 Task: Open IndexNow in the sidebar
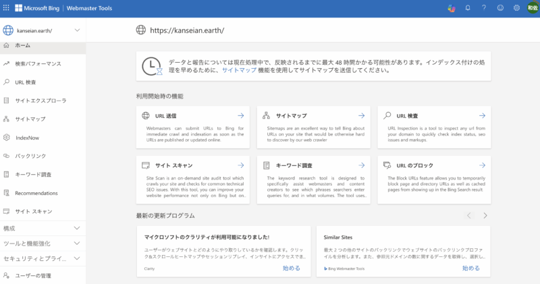click(x=43, y=138)
